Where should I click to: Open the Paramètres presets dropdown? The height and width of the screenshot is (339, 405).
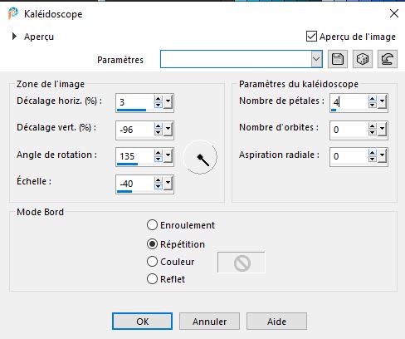click(316, 59)
